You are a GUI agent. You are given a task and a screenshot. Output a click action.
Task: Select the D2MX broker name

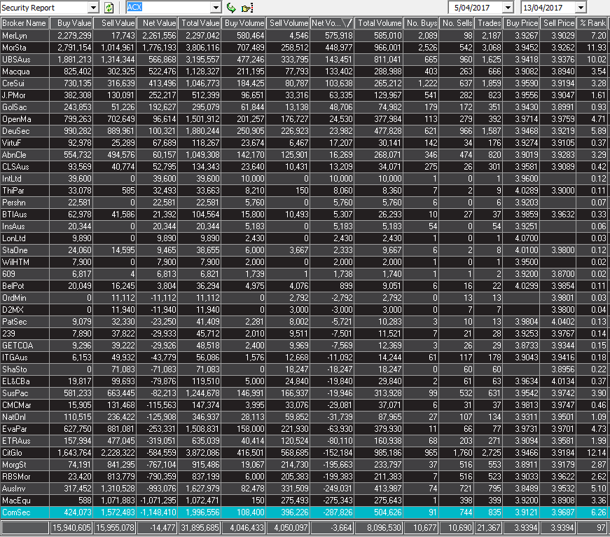pos(13,310)
